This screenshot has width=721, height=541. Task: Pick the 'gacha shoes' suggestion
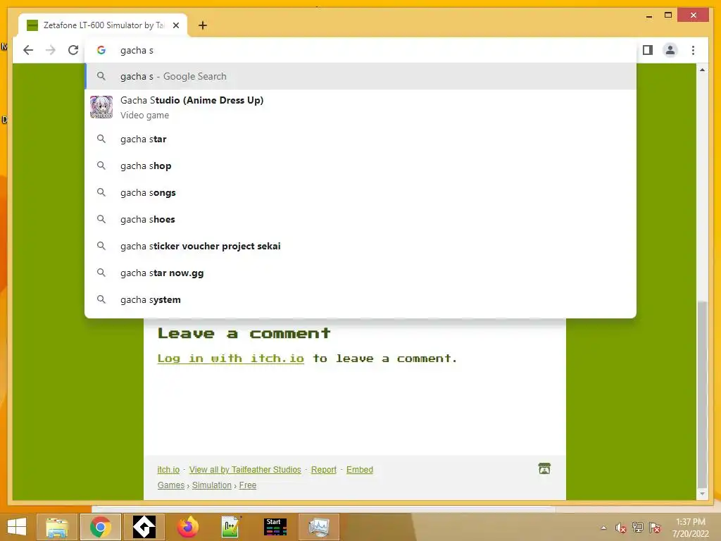pos(360,219)
